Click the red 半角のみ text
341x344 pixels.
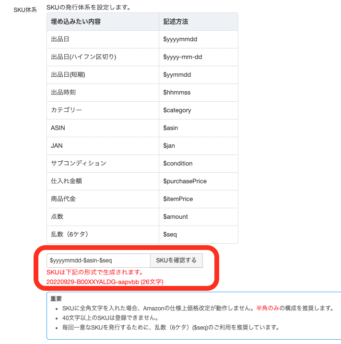(x=268, y=308)
